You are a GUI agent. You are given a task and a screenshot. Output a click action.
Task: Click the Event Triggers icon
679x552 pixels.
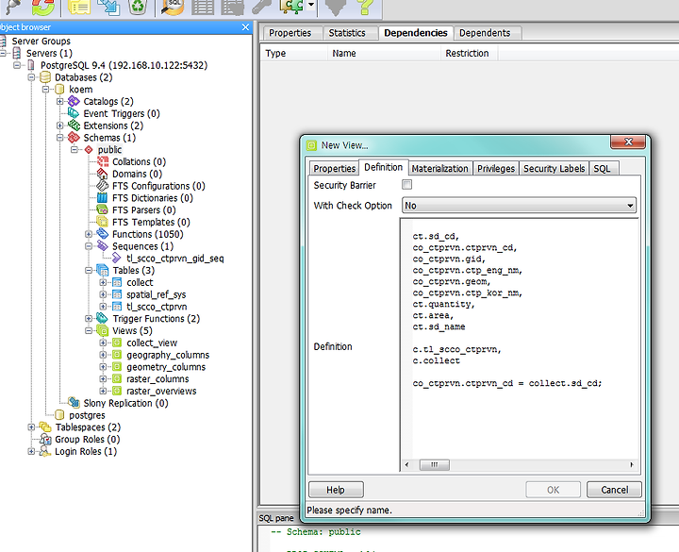pyautogui.click(x=74, y=113)
